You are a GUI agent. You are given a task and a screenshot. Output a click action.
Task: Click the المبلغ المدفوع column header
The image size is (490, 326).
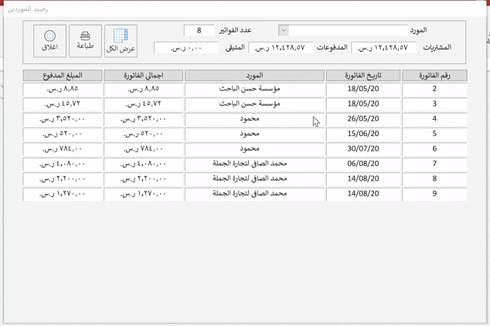[62, 76]
